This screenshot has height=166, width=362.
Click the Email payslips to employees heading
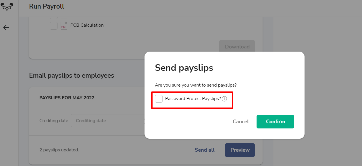72,75
